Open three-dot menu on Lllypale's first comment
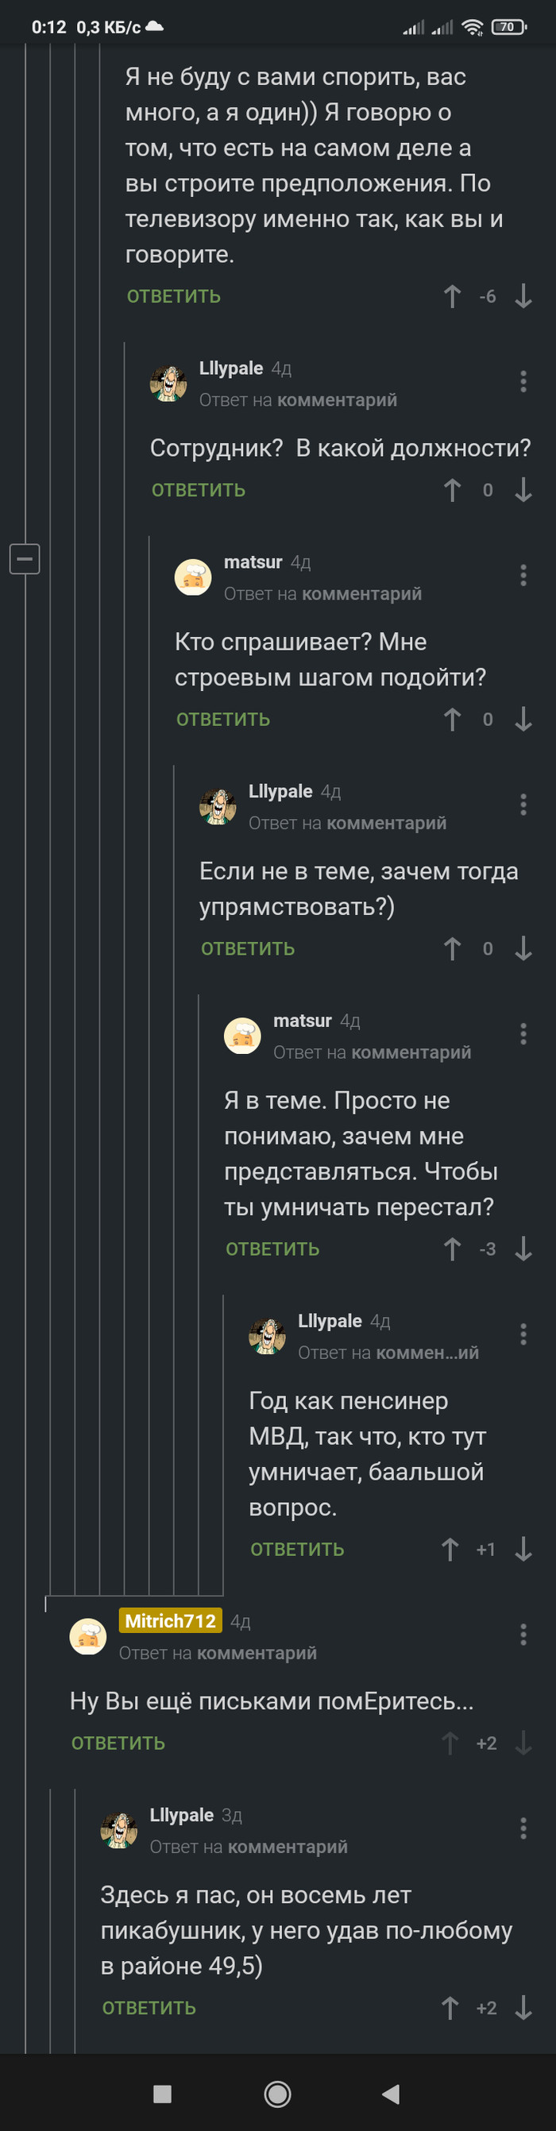Image resolution: width=556 pixels, height=2131 pixels. click(x=523, y=381)
